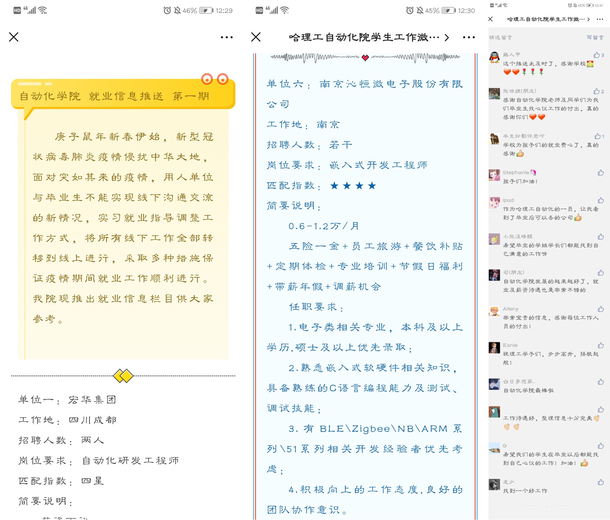Screen dimensions: 610x520
Task: Close the first article with X icon
Action: click(14, 37)
